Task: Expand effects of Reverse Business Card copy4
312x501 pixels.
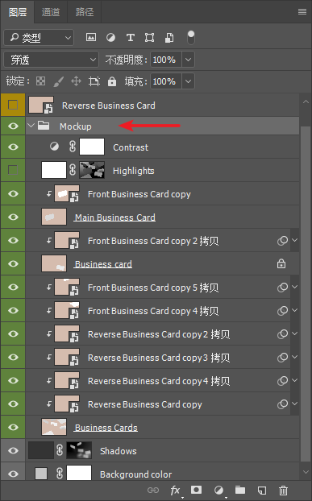Action: click(295, 380)
